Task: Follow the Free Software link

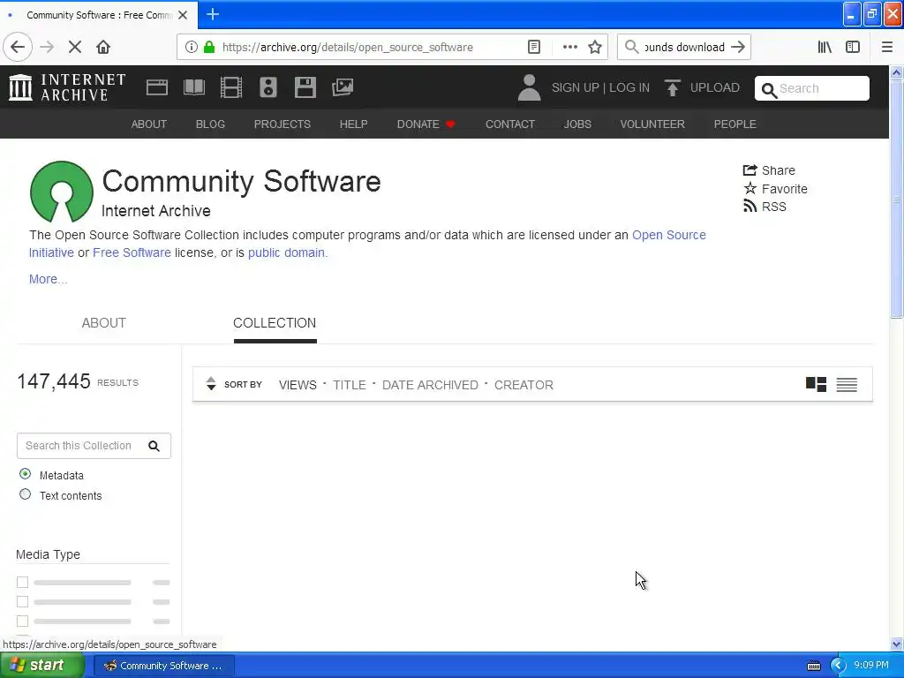Action: tap(132, 252)
